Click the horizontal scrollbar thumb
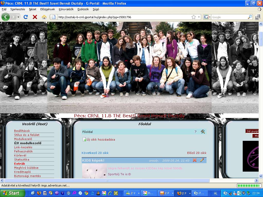 pos(107,180)
